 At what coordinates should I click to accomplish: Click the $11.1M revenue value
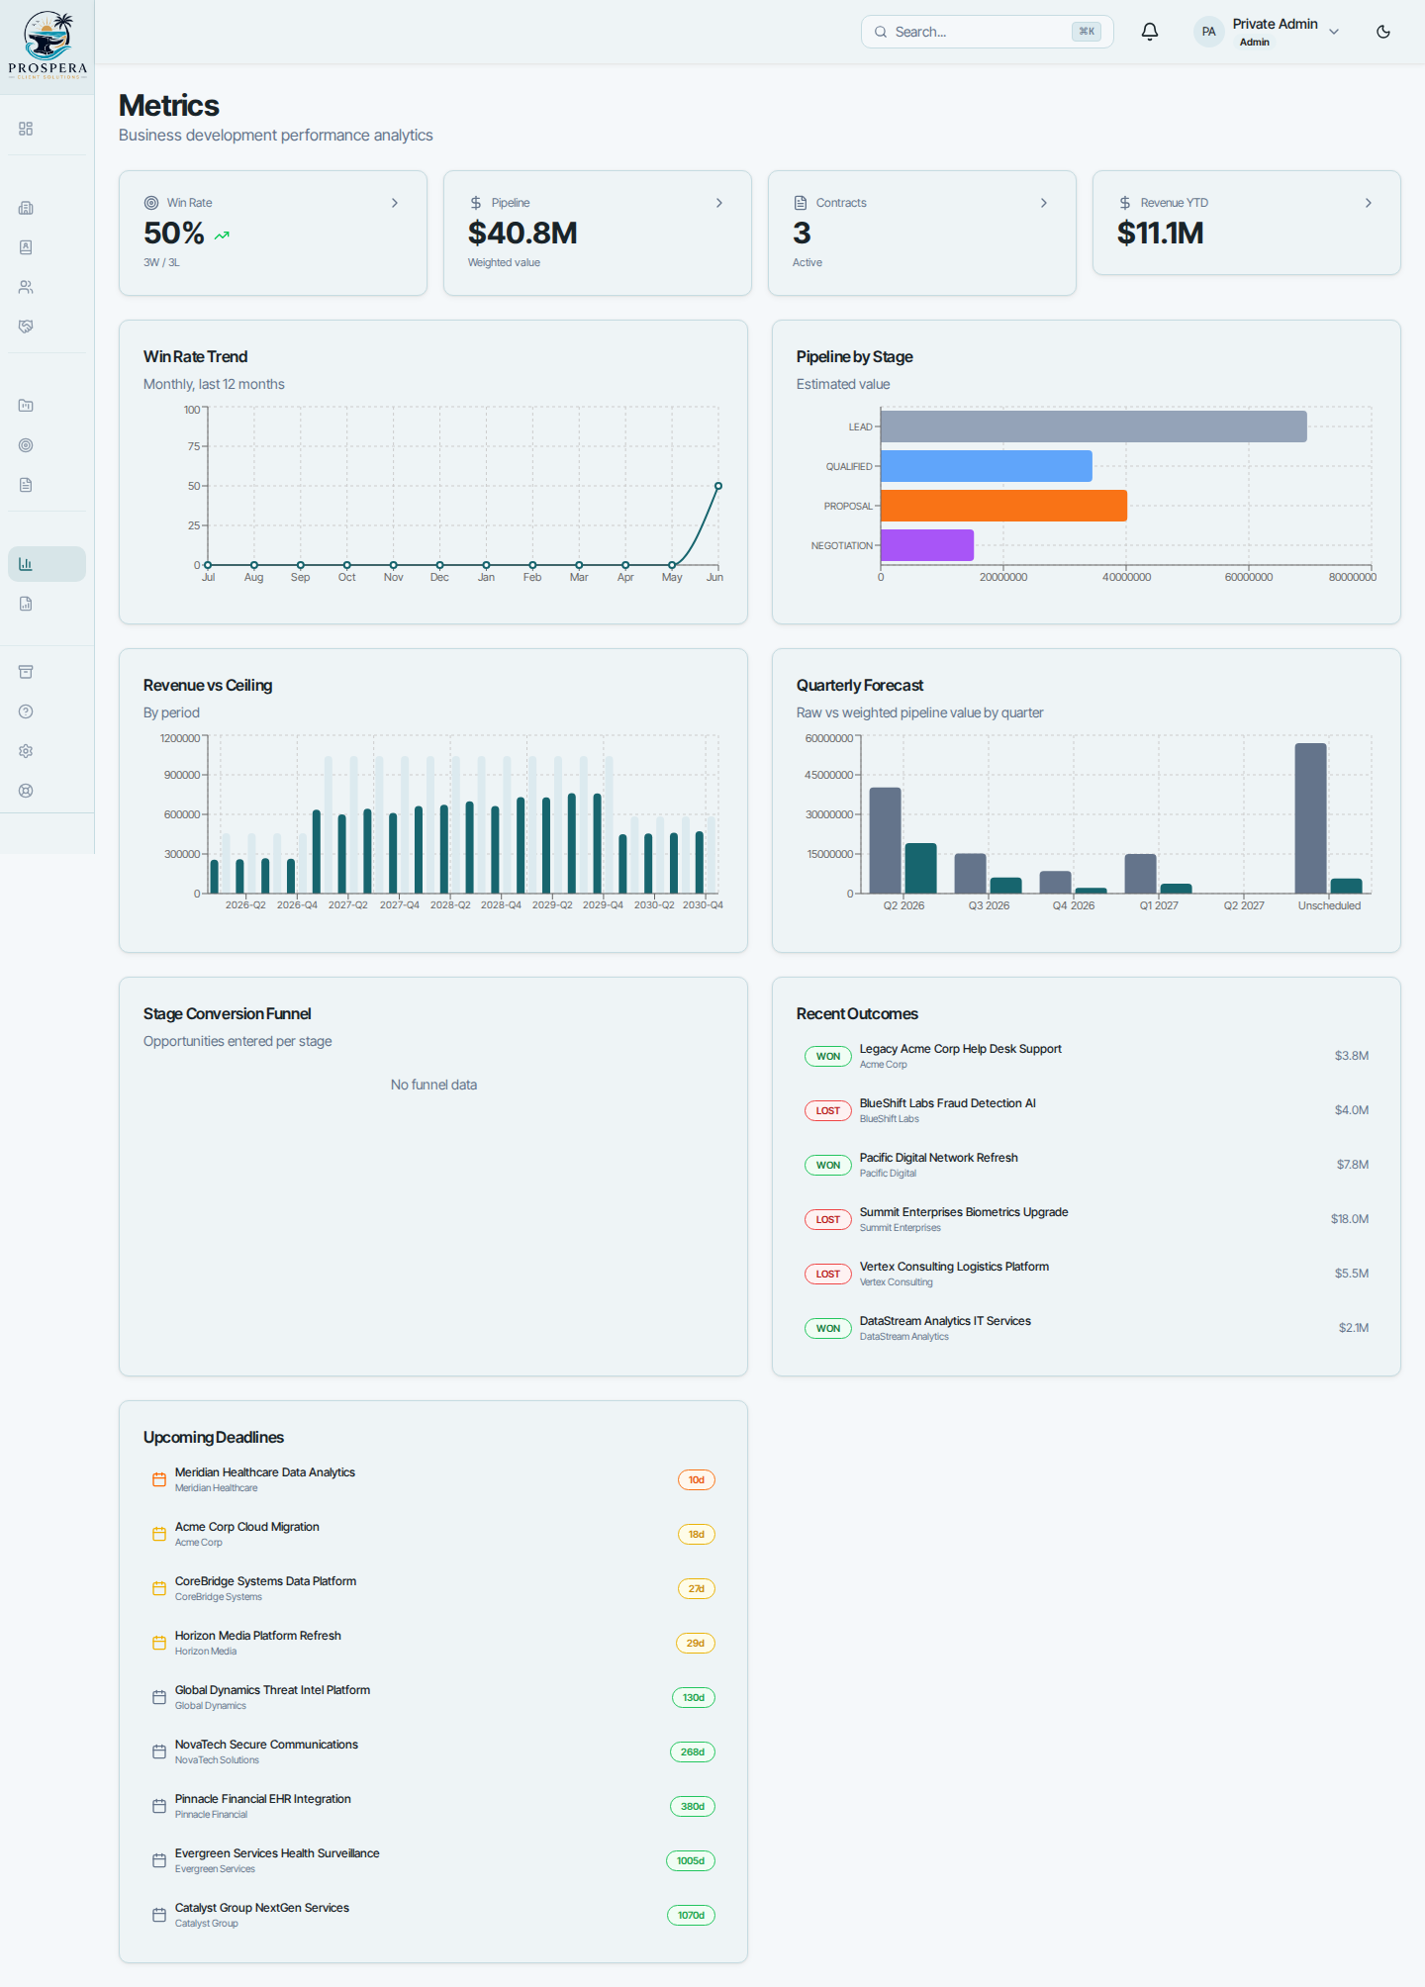pyautogui.click(x=1160, y=234)
